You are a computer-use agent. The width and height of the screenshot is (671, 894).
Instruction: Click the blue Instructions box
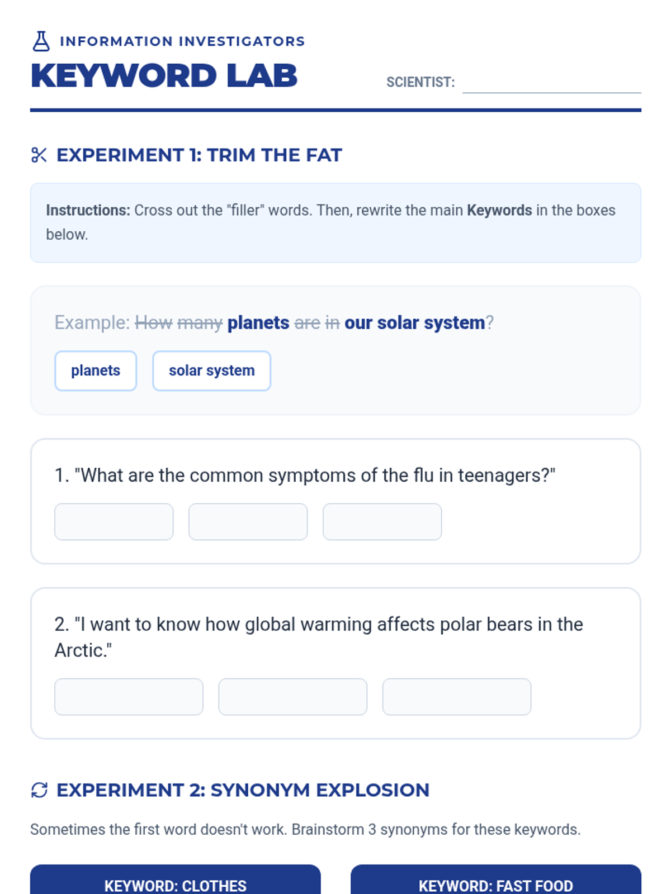pos(335,222)
